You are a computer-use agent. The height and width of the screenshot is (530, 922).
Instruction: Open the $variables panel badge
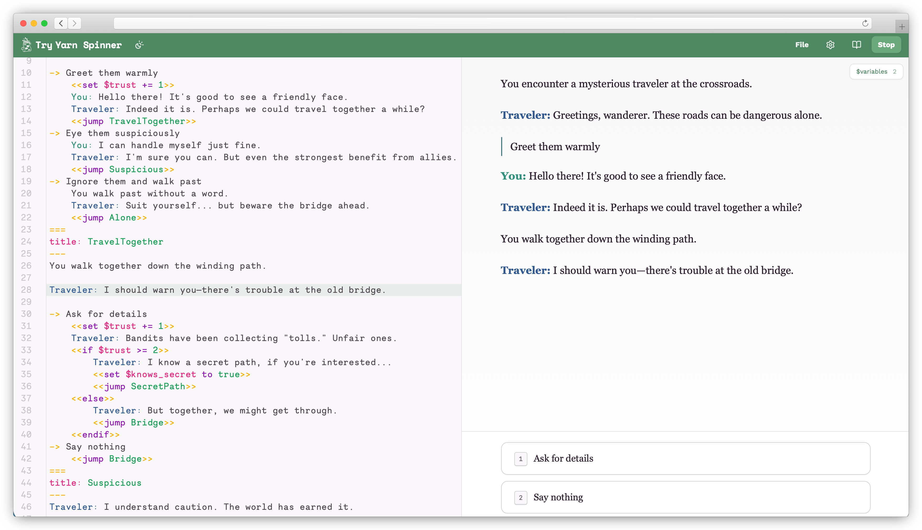[876, 71]
